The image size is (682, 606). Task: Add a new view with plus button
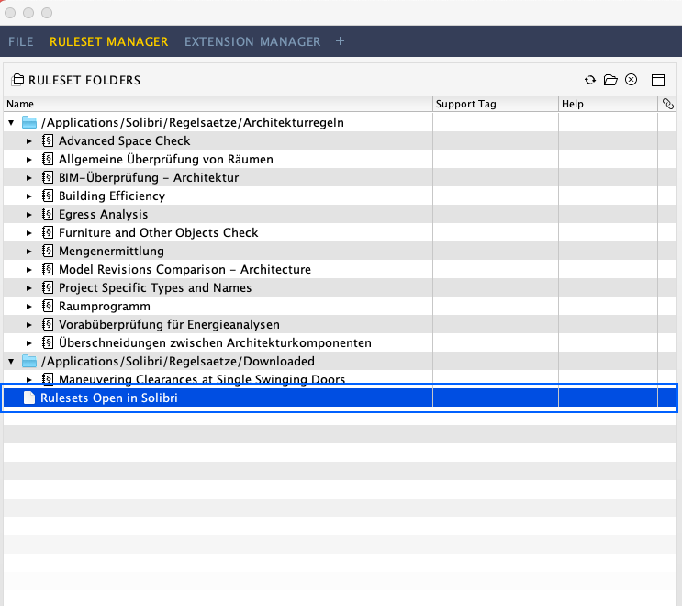tap(341, 41)
